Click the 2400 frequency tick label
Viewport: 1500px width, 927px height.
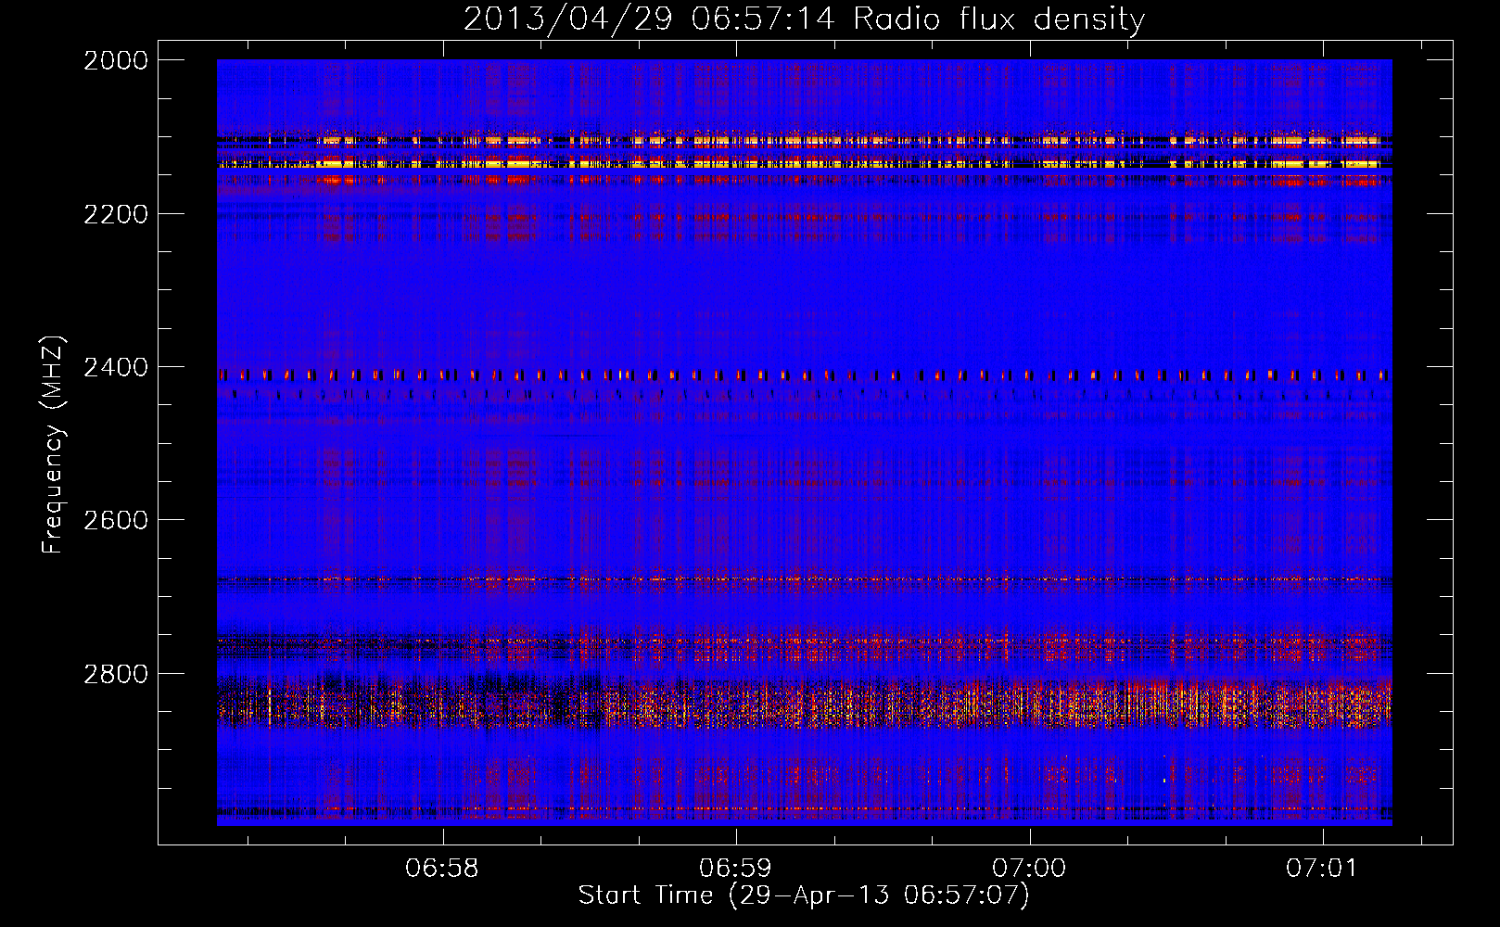[x=116, y=368]
